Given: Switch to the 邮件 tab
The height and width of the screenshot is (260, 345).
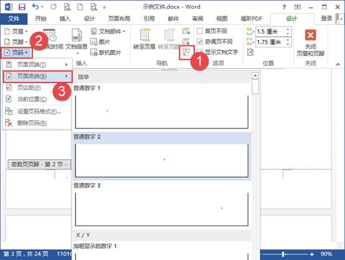Looking at the screenshot, I should click(x=173, y=19).
